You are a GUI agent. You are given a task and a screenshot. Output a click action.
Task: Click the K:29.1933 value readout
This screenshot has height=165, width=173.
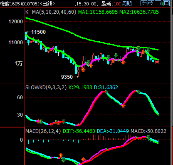click(80, 87)
